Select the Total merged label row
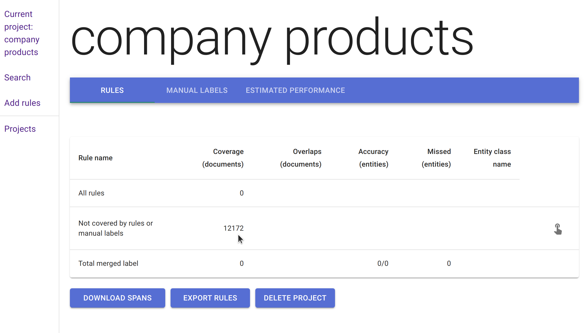Image resolution: width=585 pixels, height=333 pixels. (108, 263)
